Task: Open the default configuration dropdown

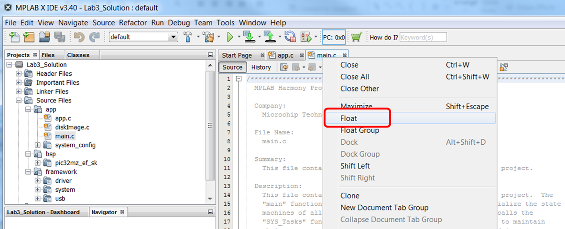Action: pyautogui.click(x=173, y=37)
